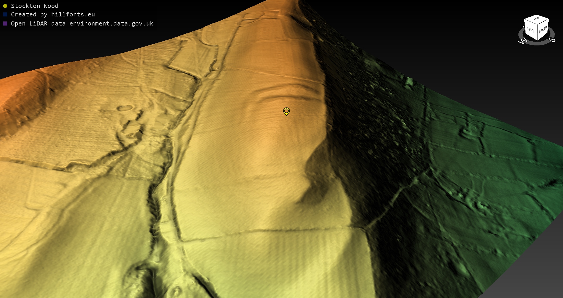Screen dimensions: 563x298
Task: Open the hillforts.eu credit text
Action: click(73, 15)
